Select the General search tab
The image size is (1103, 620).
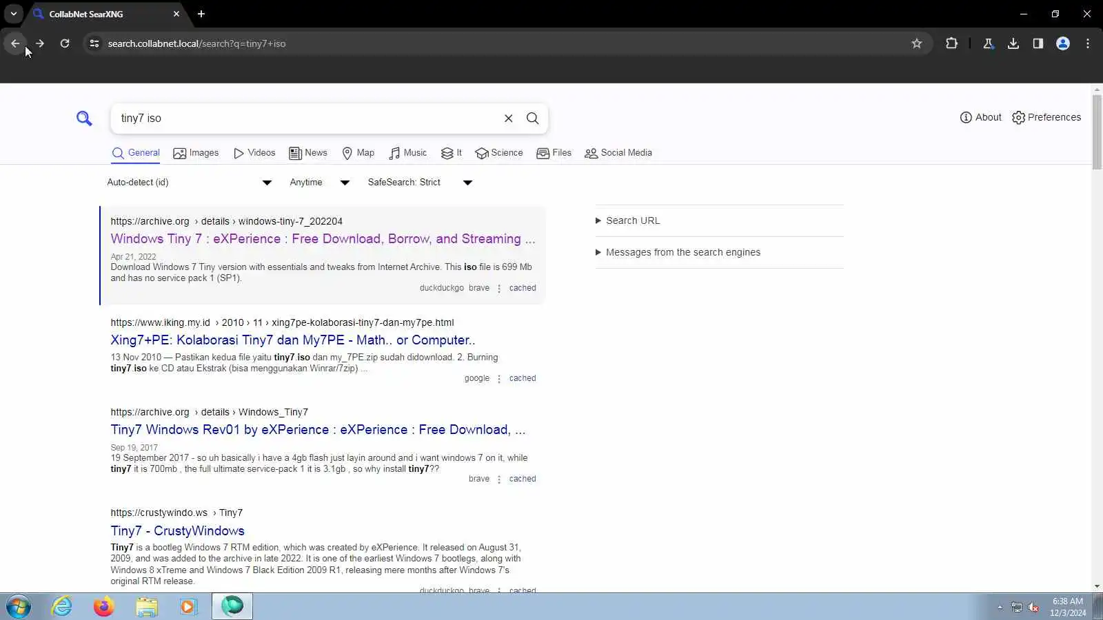point(136,153)
